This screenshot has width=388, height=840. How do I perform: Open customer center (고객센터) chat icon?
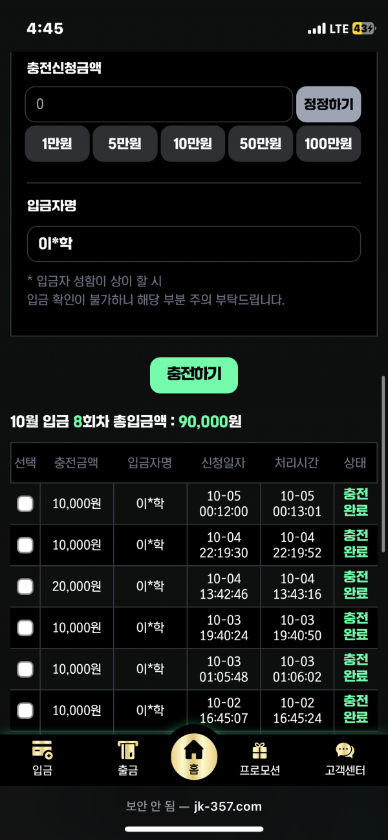coord(345,751)
